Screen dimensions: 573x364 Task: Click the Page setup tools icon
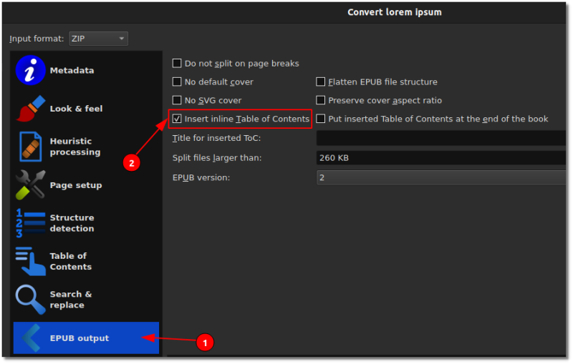(x=30, y=185)
